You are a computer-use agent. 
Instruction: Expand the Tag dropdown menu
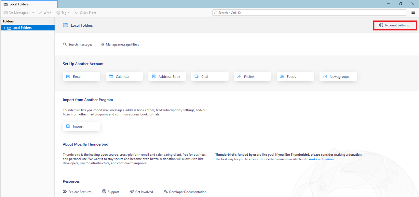[x=64, y=13]
